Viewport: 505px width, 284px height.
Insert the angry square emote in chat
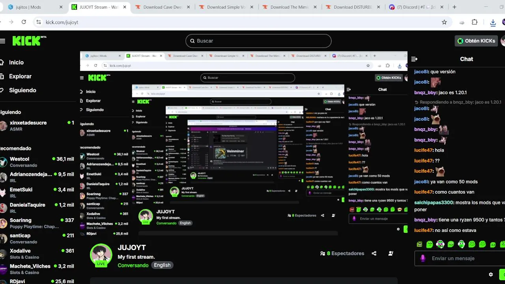coord(419,245)
